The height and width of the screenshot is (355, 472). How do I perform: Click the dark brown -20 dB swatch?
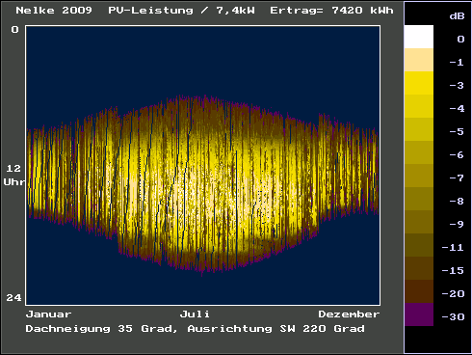tap(419, 291)
